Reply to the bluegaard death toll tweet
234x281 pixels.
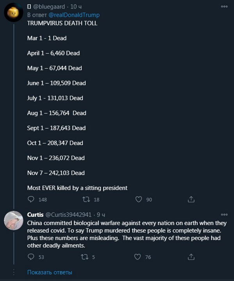31,200
